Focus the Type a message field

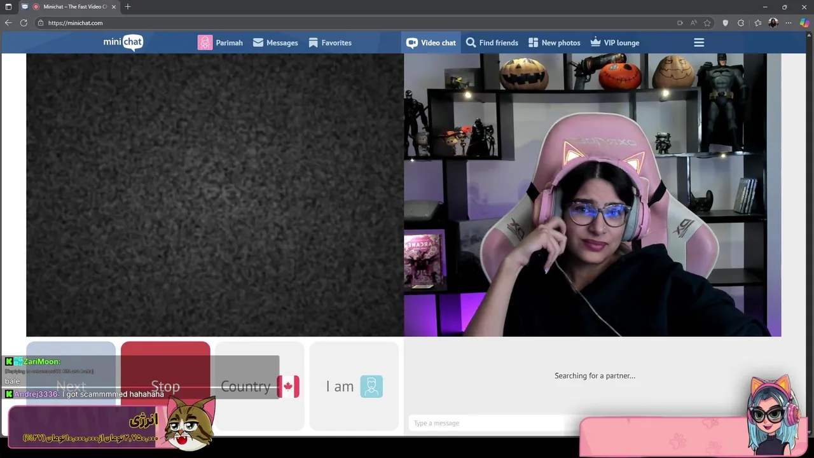click(486, 423)
